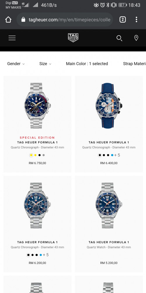Select grey swatch on Special Edition watch

44,155
